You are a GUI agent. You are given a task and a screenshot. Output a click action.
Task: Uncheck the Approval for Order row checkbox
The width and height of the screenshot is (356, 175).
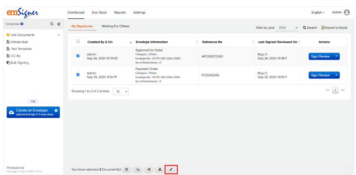[78, 56]
